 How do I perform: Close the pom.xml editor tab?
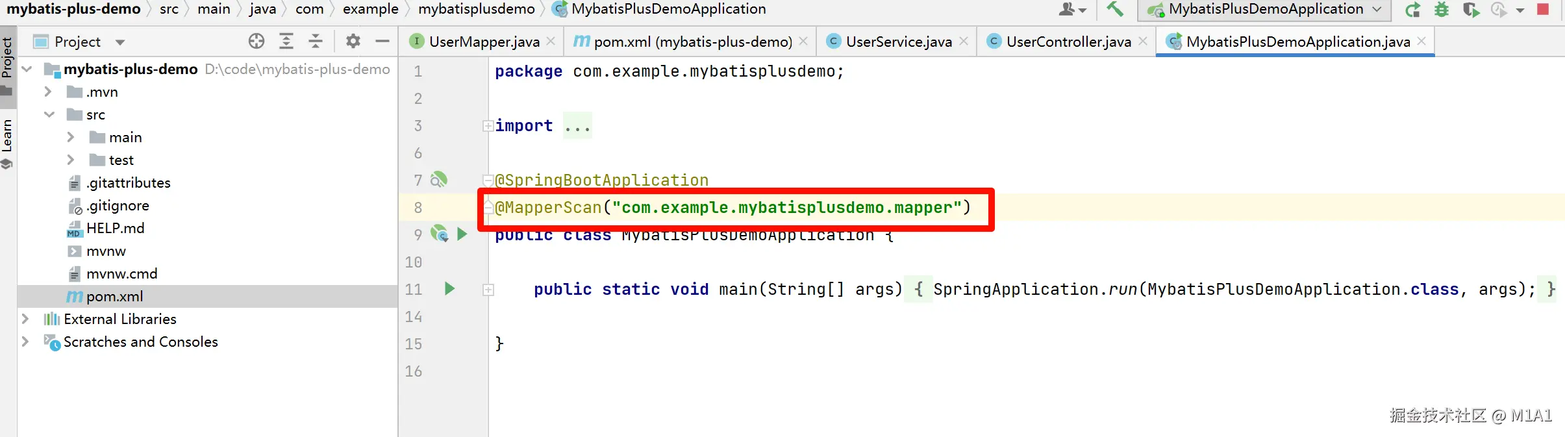pyautogui.click(x=803, y=41)
